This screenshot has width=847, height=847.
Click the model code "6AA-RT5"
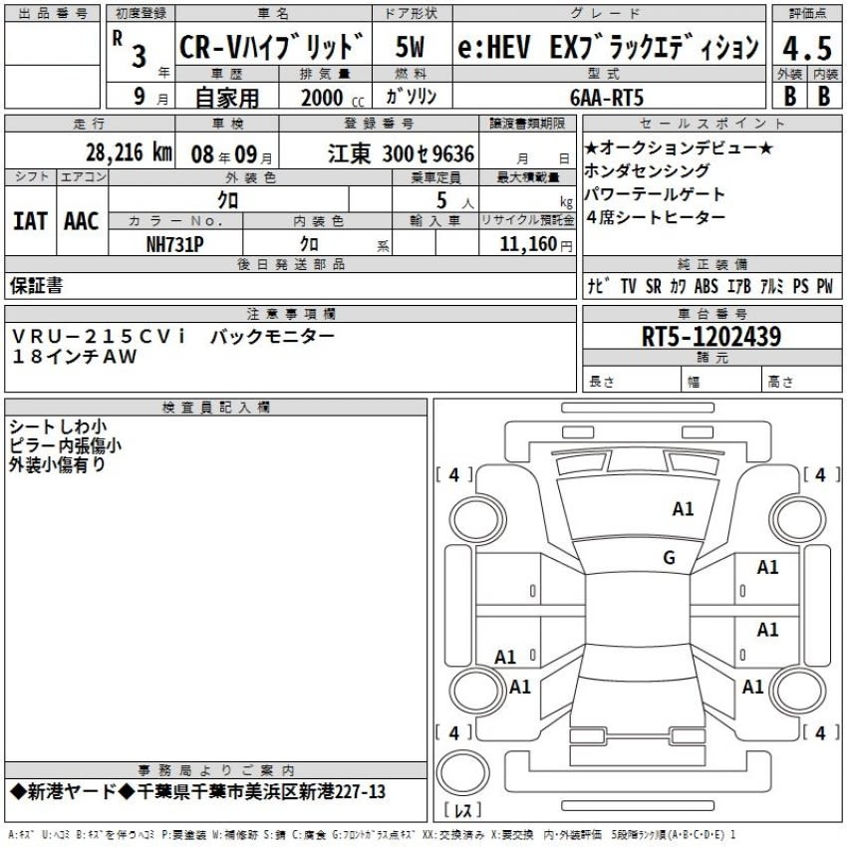[607, 98]
